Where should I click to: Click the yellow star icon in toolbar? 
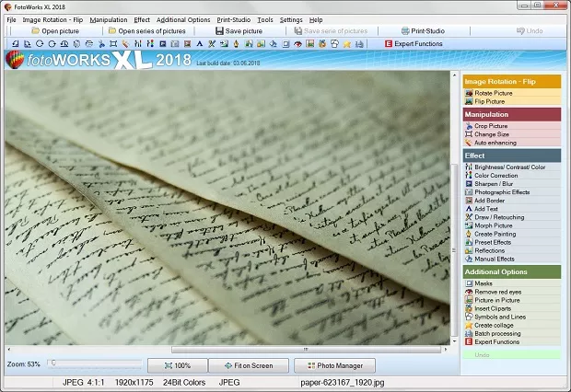(x=345, y=44)
